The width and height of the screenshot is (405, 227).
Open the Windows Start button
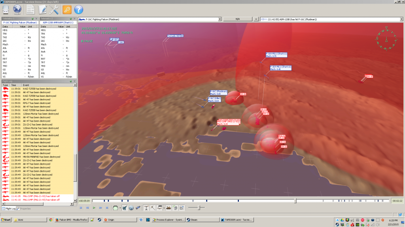(x=6, y=220)
